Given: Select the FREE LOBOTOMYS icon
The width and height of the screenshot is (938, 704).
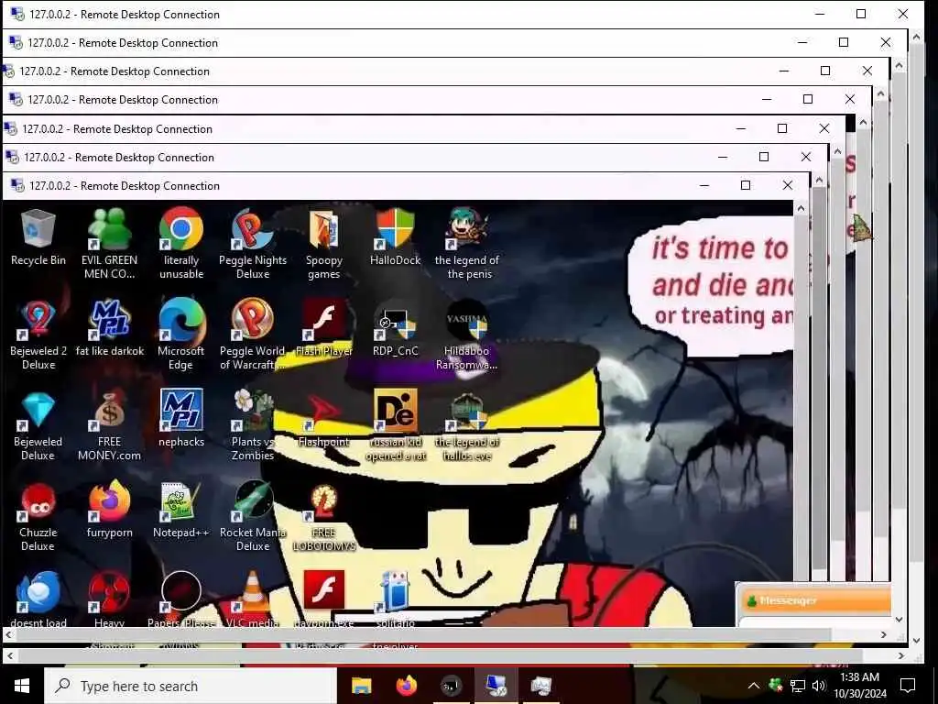Looking at the screenshot, I should click(323, 517).
